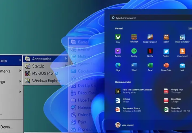Open the Timetable spreadsheet
This screenshot has height=133, width=192.
click(177, 110)
